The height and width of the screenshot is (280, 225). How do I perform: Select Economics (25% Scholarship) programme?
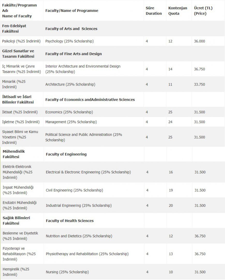click(69, 112)
